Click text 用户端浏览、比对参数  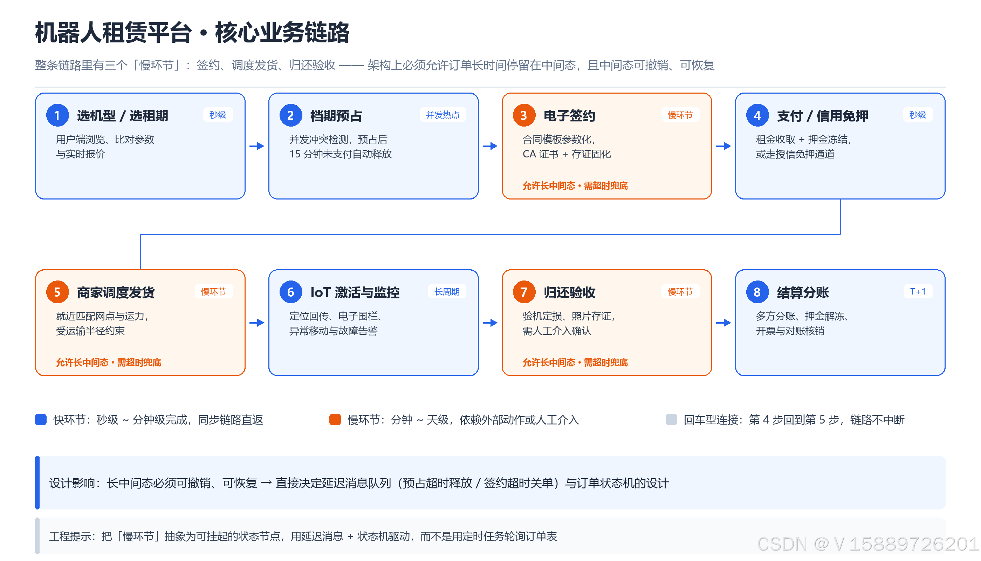point(105,140)
